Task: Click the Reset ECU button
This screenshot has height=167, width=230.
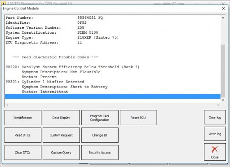Action: [138, 118]
